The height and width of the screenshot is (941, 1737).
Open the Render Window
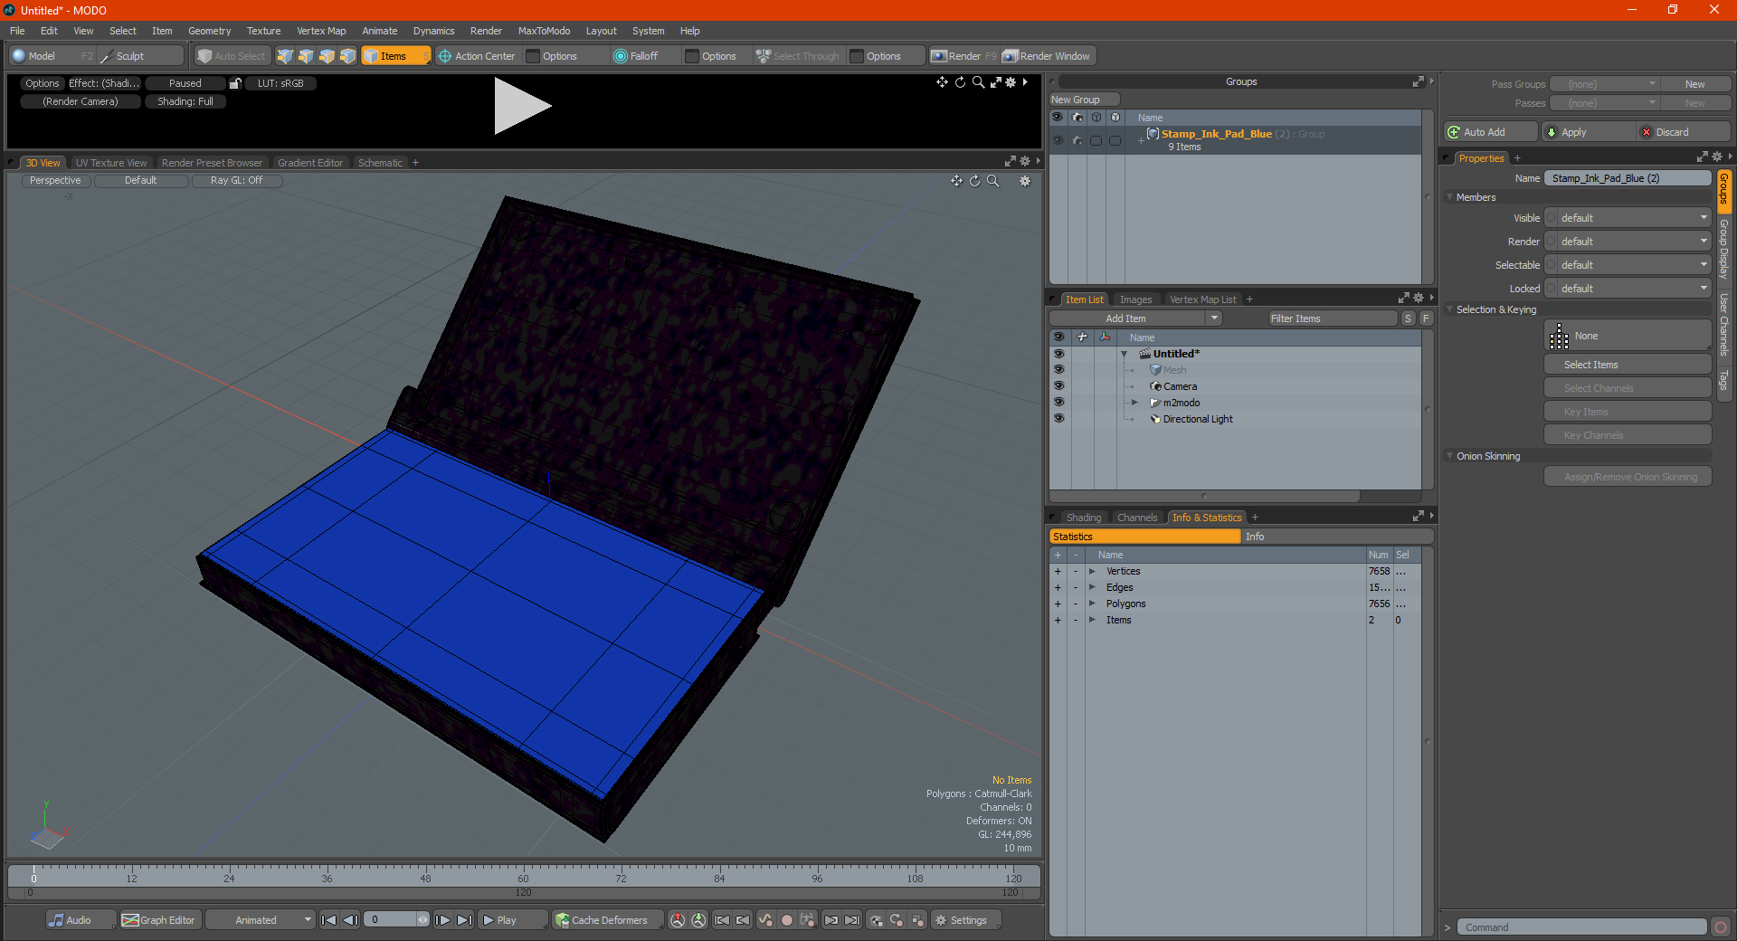pos(1047,56)
